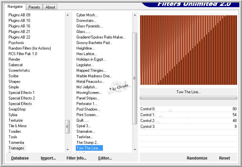The height and width of the screenshot is (167, 242).
Task: Select Special Effects 2 category
Action: pos(22,98)
